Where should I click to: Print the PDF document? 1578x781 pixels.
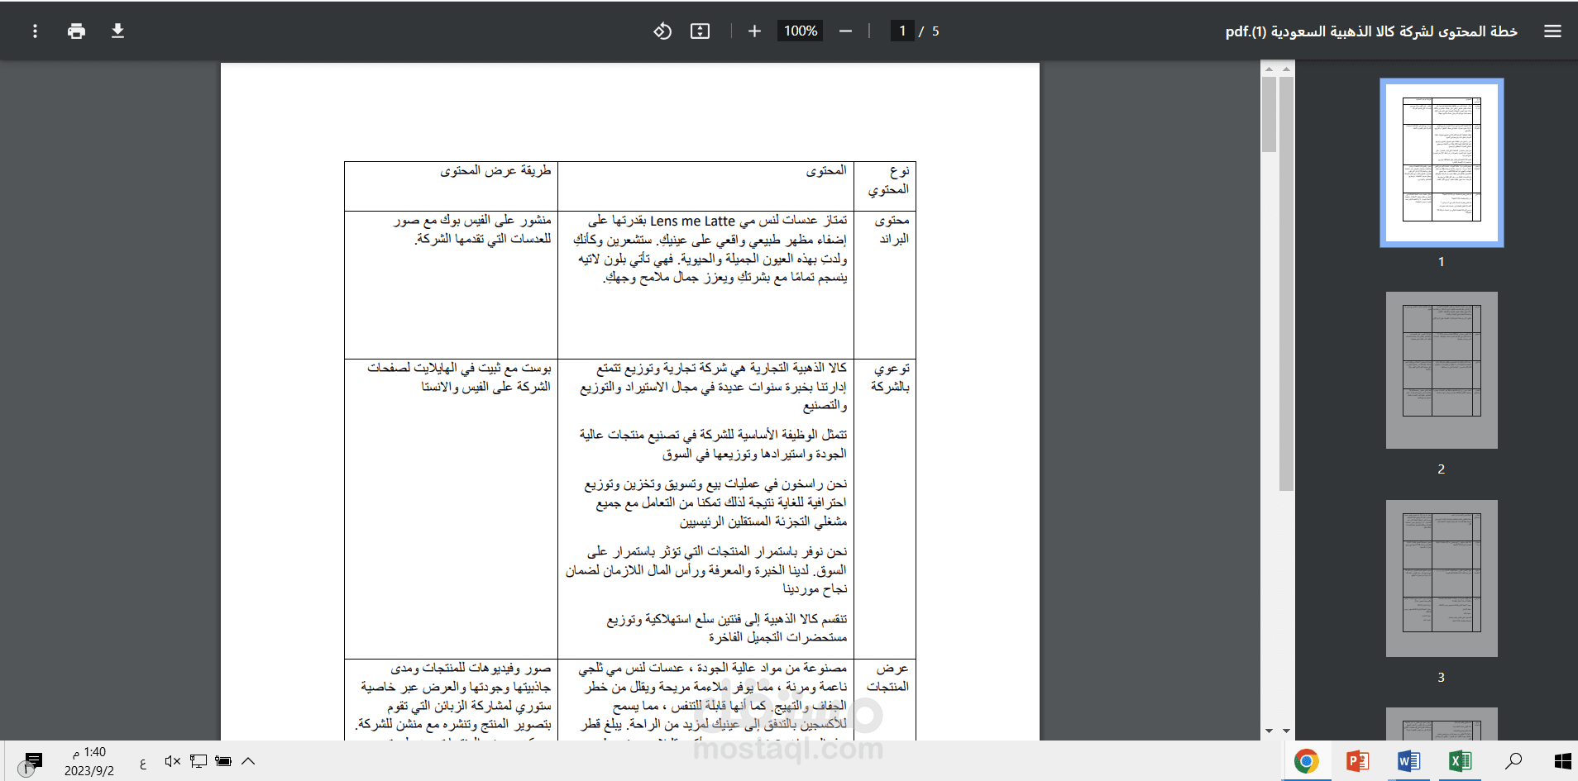(77, 31)
